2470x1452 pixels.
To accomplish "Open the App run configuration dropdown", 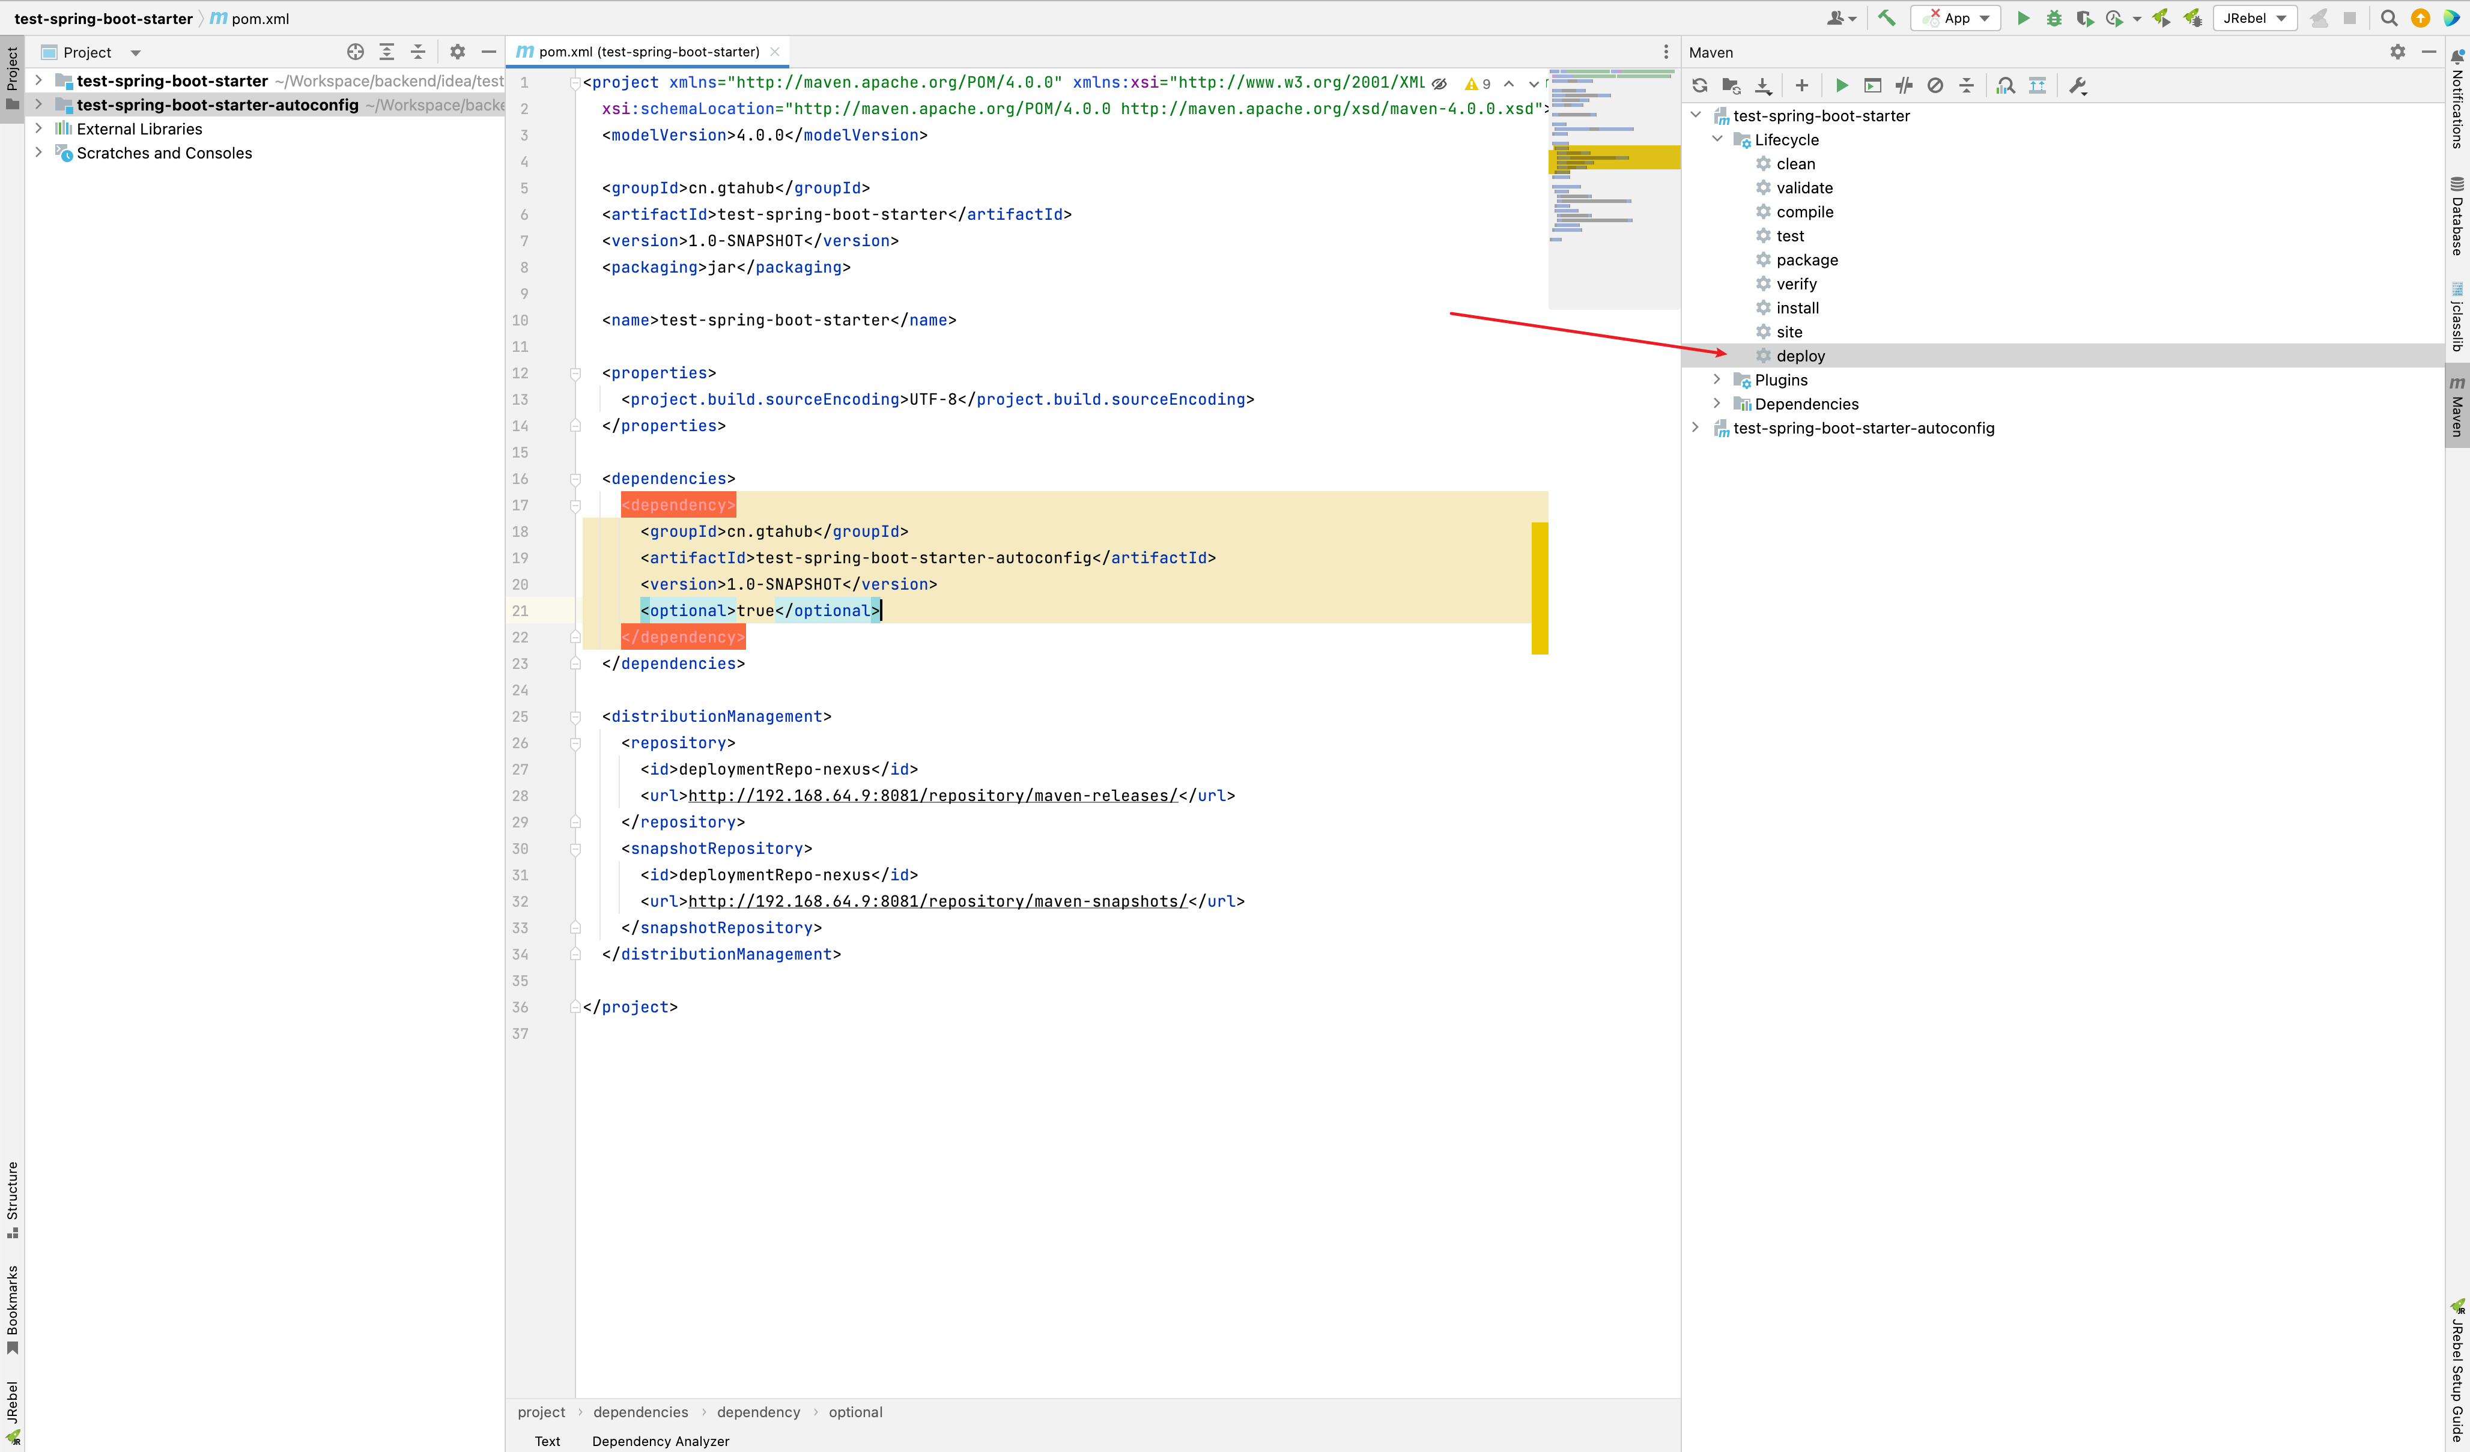I will (x=1955, y=17).
